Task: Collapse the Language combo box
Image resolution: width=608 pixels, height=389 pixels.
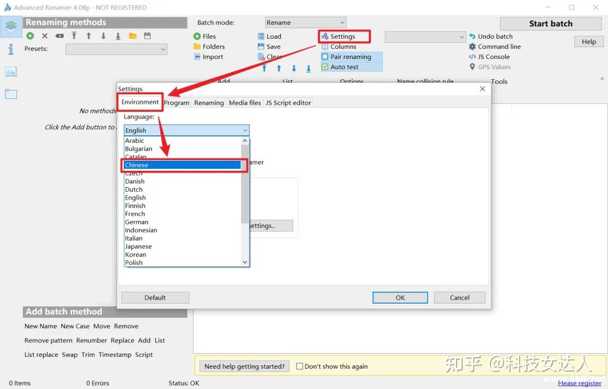Action: [245, 130]
